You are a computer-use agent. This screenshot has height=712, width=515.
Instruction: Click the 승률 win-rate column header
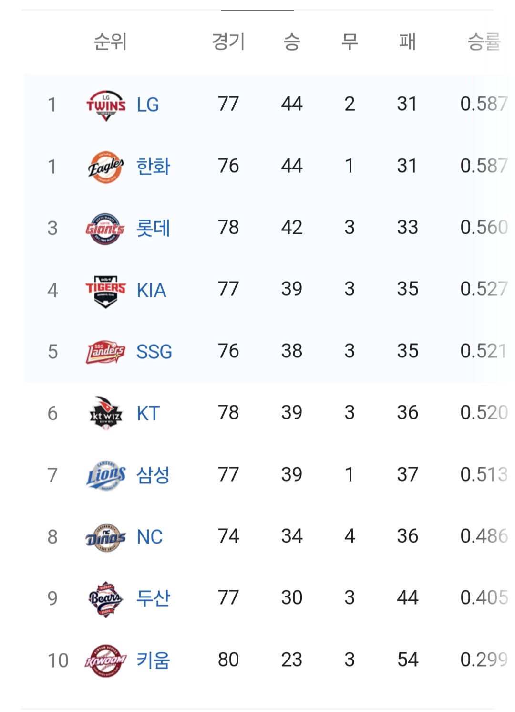coord(484,42)
